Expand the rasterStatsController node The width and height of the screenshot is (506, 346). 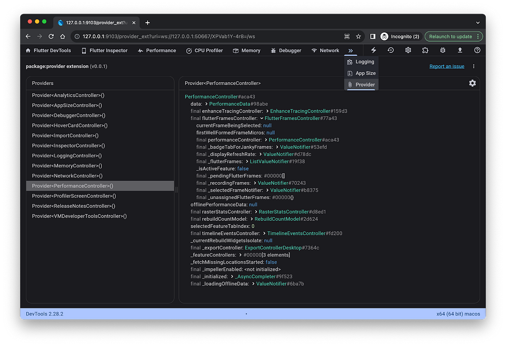(256, 212)
